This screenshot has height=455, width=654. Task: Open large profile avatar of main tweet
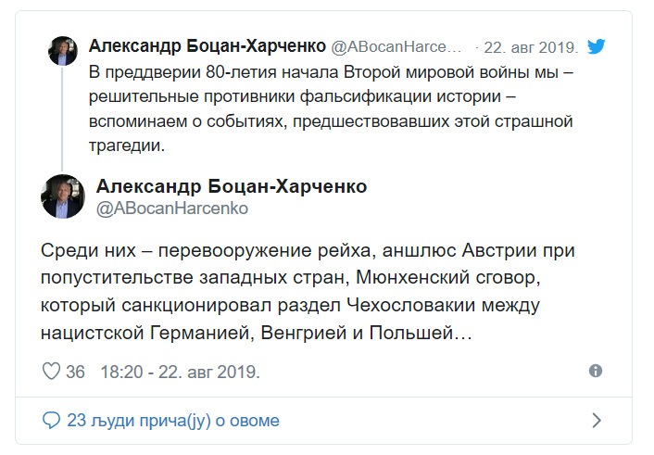coord(63,196)
